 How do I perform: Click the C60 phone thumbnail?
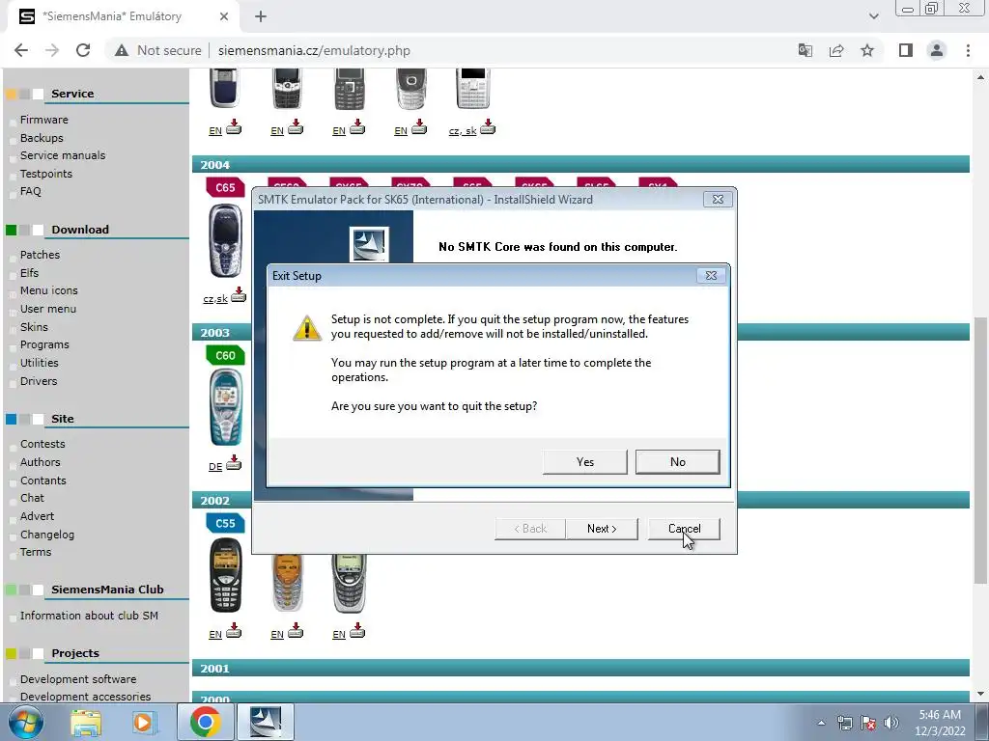coord(225,408)
